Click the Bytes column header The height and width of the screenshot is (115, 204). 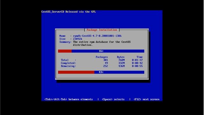[120, 57]
